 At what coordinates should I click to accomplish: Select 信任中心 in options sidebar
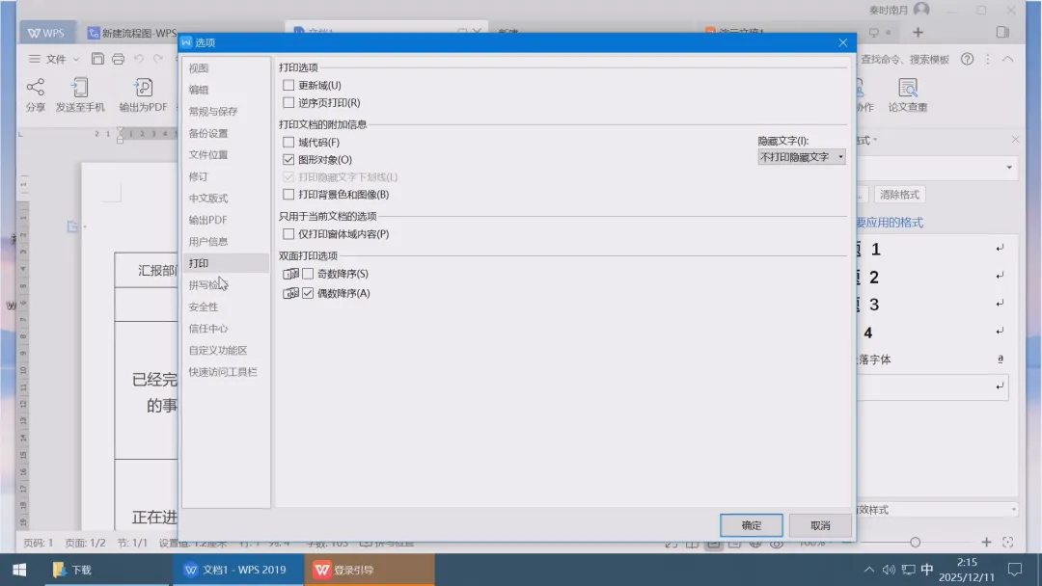click(226, 329)
